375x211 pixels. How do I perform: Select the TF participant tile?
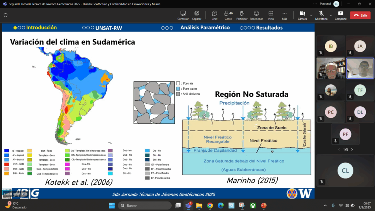pos(360,90)
